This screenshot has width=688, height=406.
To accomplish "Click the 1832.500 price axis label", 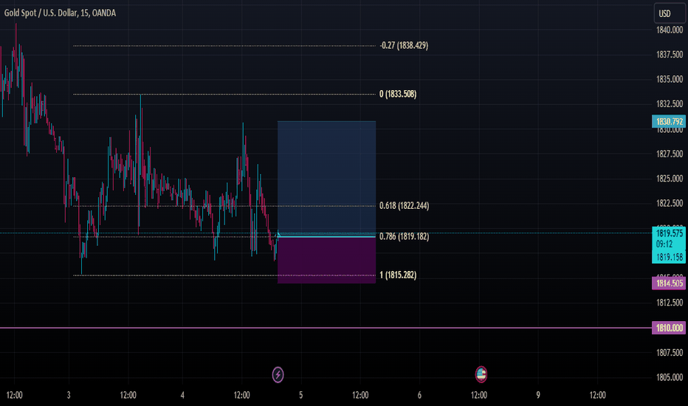I will click(x=669, y=104).
